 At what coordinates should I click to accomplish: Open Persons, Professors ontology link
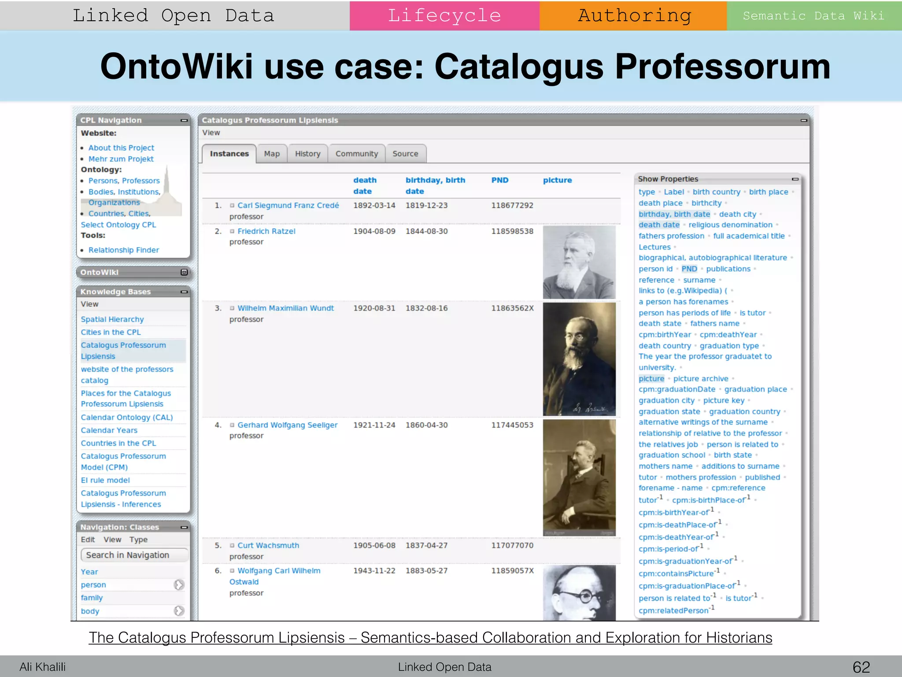pos(124,181)
